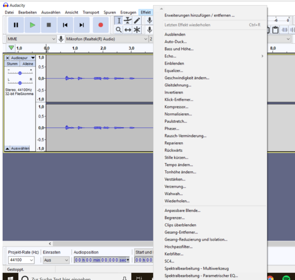This screenshot has height=280, width=295.
Task: Select the Zoom magnifier tool
Action: [119, 30]
